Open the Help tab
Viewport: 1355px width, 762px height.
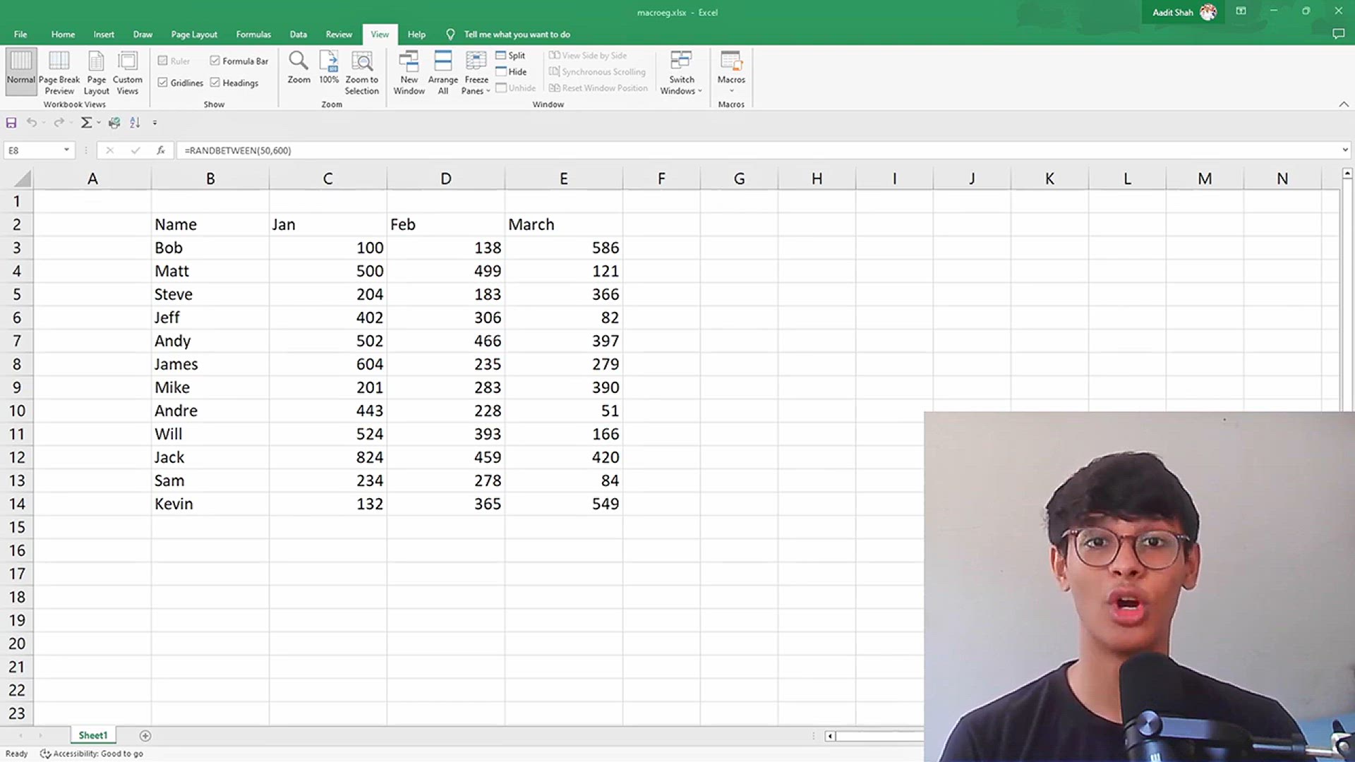[x=416, y=34]
